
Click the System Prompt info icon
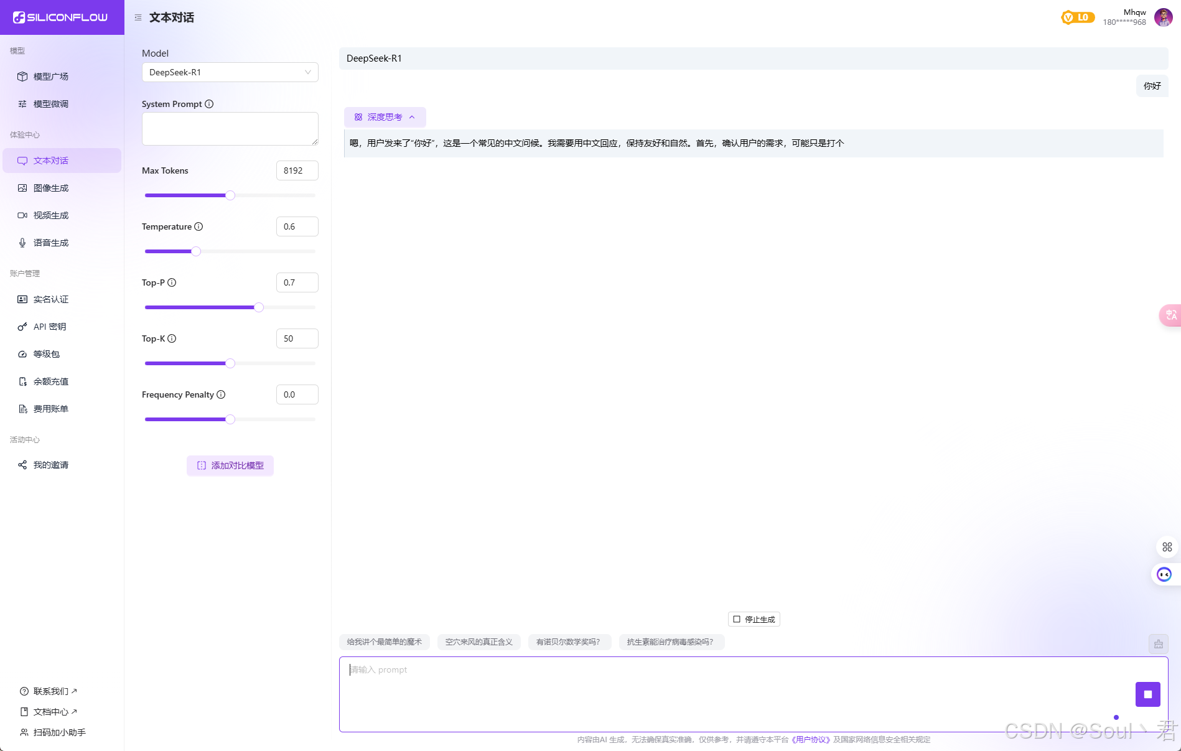(209, 104)
